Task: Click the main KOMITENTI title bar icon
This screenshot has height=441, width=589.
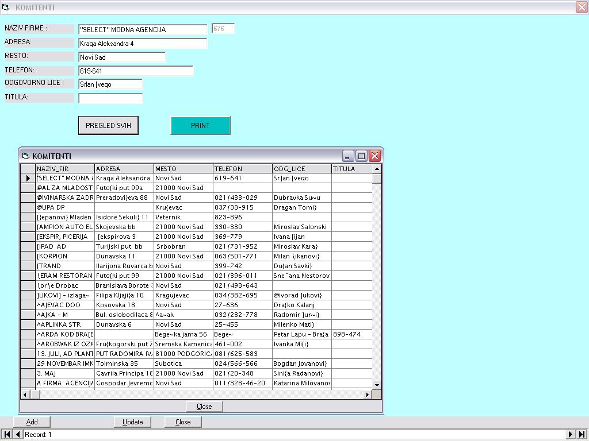Action: tap(5, 7)
